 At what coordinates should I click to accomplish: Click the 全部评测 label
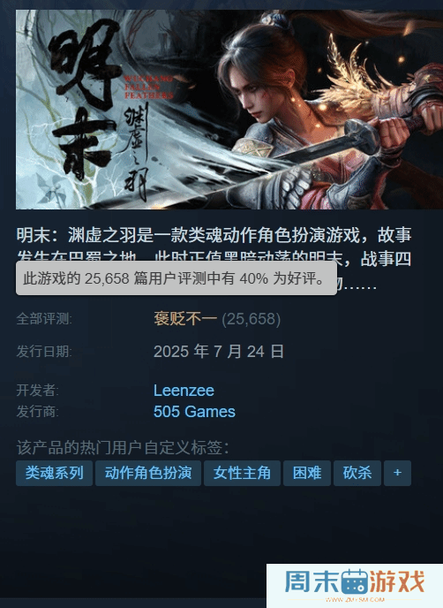(44, 319)
